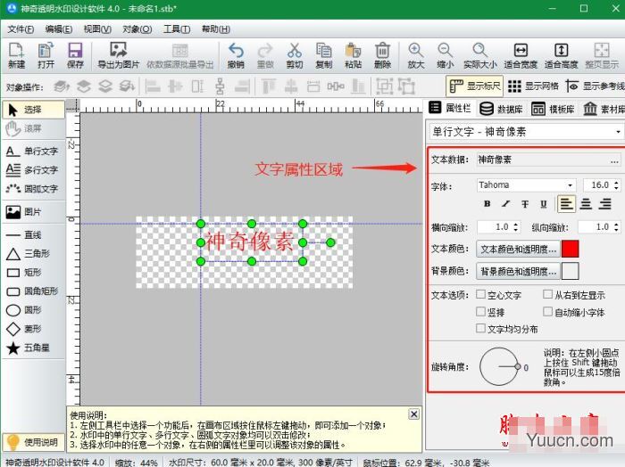Enable the 文字均匀分布 checkbox
The image size is (625, 467).
tap(480, 328)
